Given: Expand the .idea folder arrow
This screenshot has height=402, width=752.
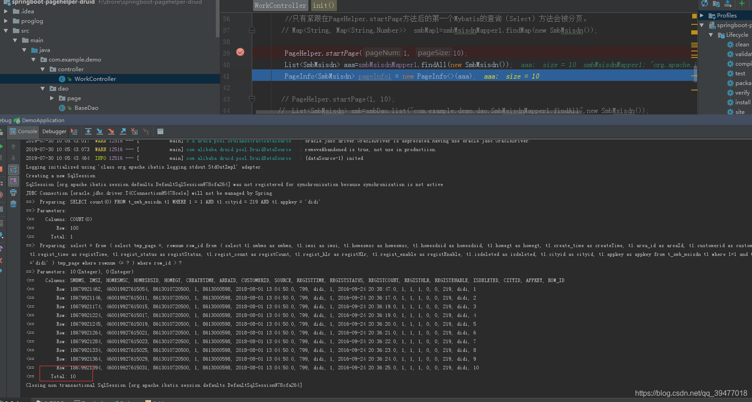Looking at the screenshot, I should coord(6,11).
